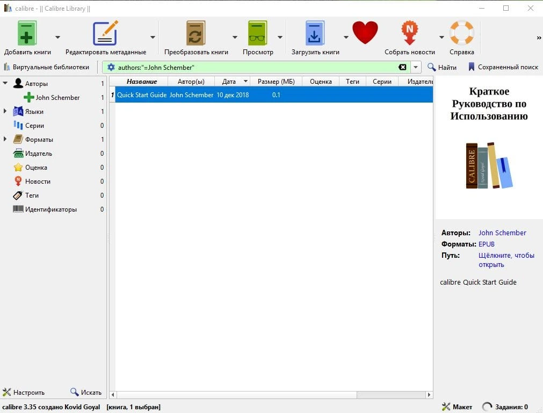Select the Identifiers (Идентификаторы) barcode icon
The height and width of the screenshot is (413, 543).
(x=18, y=209)
